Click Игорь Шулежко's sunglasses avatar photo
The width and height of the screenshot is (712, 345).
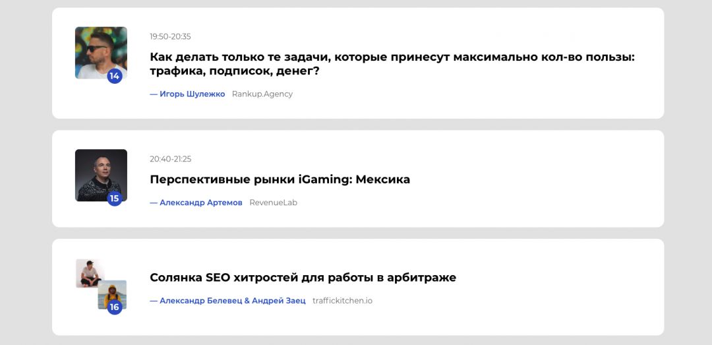click(99, 50)
